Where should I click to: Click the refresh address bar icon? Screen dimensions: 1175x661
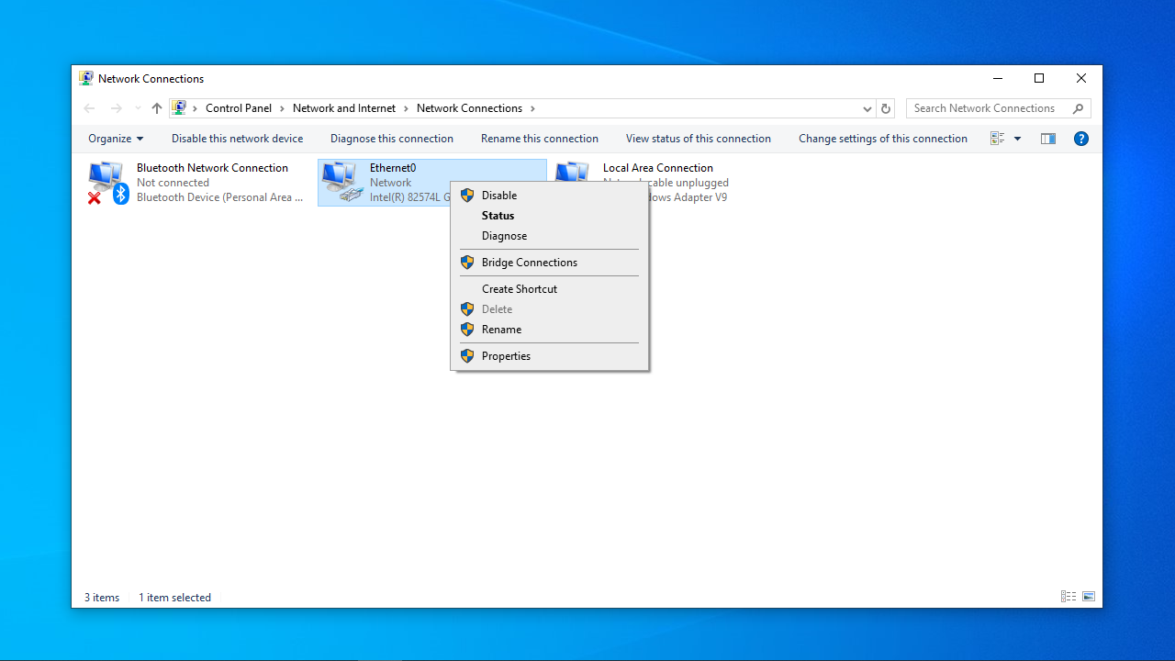(885, 108)
